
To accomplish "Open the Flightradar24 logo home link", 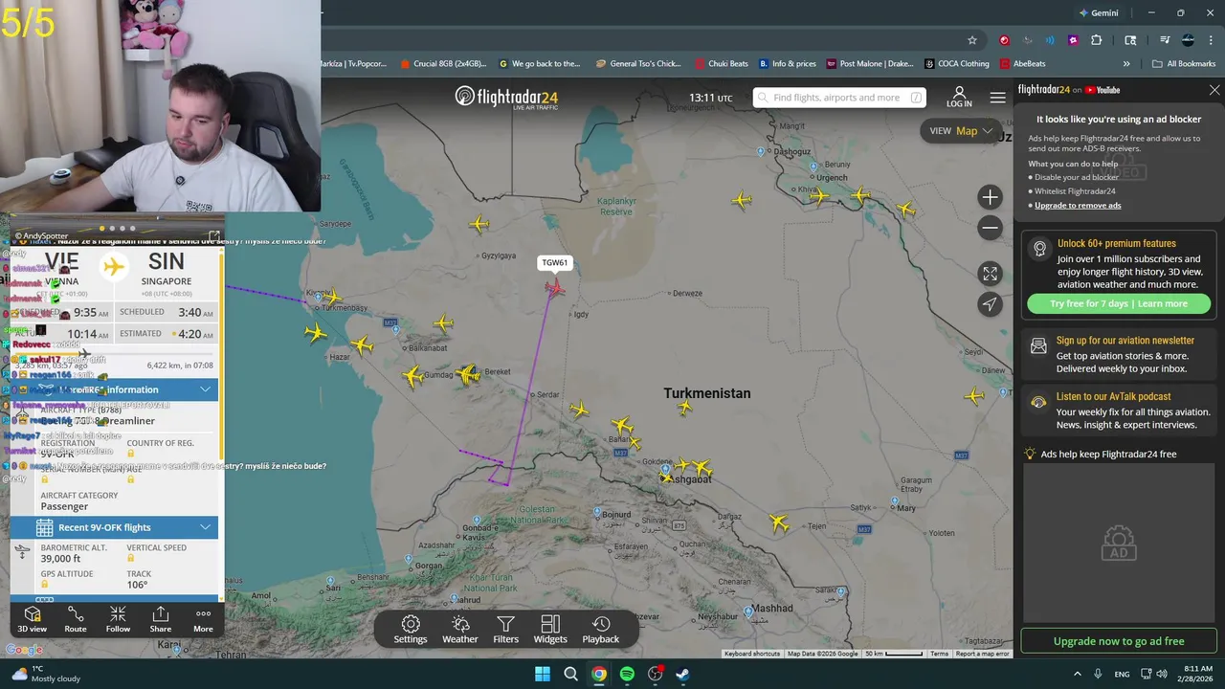I will [x=506, y=98].
